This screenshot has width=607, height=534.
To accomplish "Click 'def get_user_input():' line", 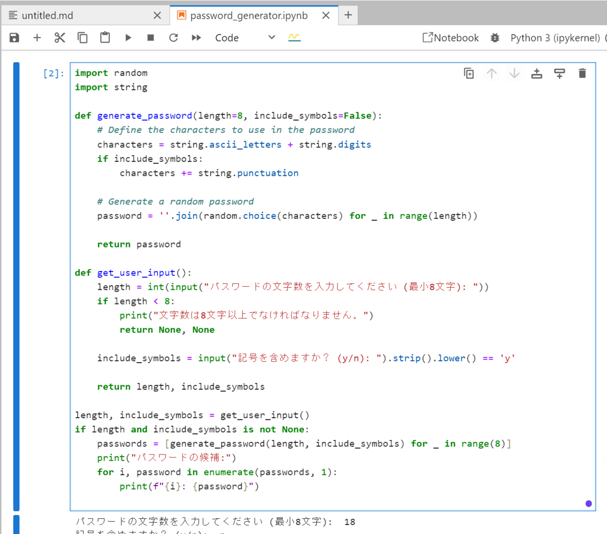I will [134, 273].
